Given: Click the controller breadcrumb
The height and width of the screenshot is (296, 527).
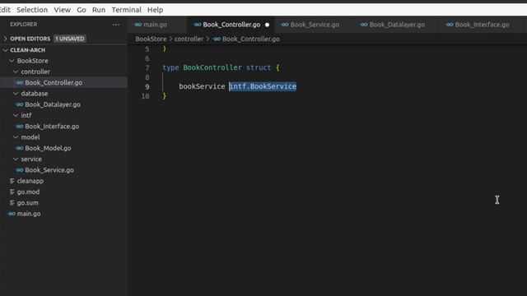Looking at the screenshot, I should coord(189,39).
